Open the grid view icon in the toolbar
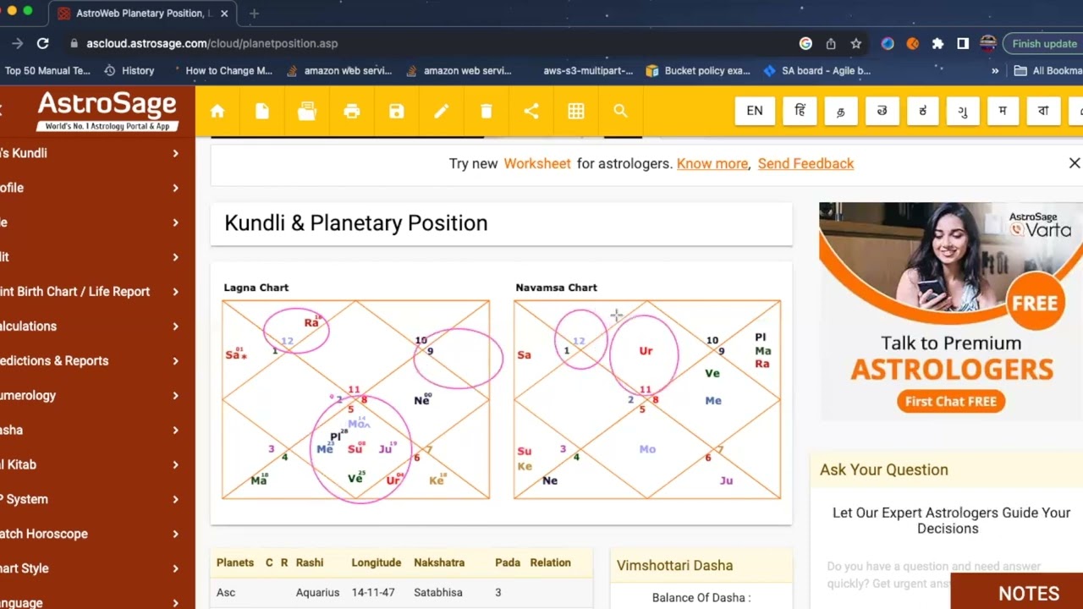Screen dimensions: 1083x609 [x=576, y=111]
